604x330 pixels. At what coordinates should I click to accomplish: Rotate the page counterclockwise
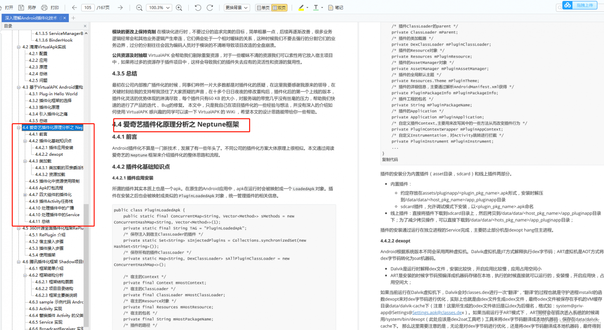click(198, 8)
